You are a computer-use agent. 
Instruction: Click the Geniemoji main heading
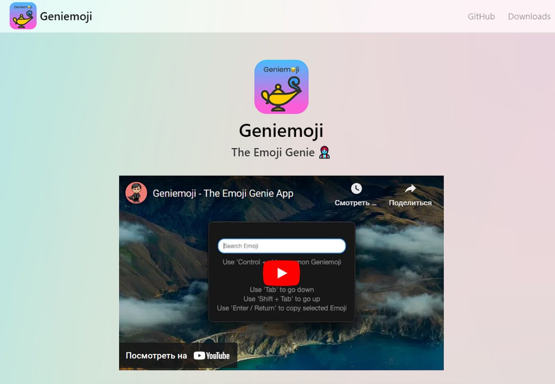pyautogui.click(x=281, y=131)
